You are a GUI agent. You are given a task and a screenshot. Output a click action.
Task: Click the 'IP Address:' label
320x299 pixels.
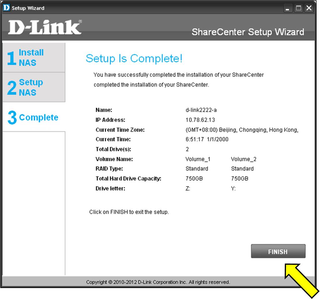coord(111,120)
